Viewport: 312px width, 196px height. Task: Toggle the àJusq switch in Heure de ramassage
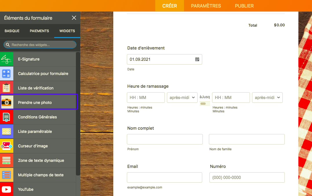pyautogui.click(x=203, y=104)
